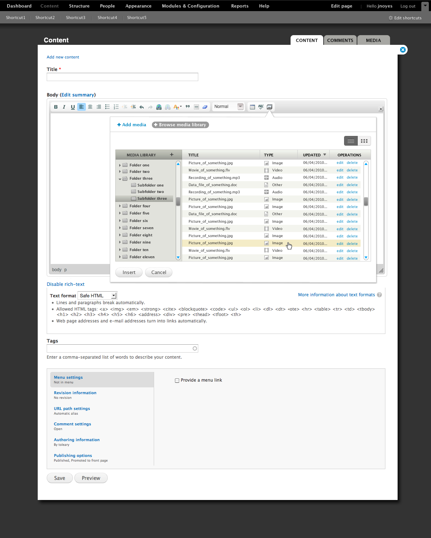
Task: Apply bold formatting in the editor
Action: click(x=56, y=107)
